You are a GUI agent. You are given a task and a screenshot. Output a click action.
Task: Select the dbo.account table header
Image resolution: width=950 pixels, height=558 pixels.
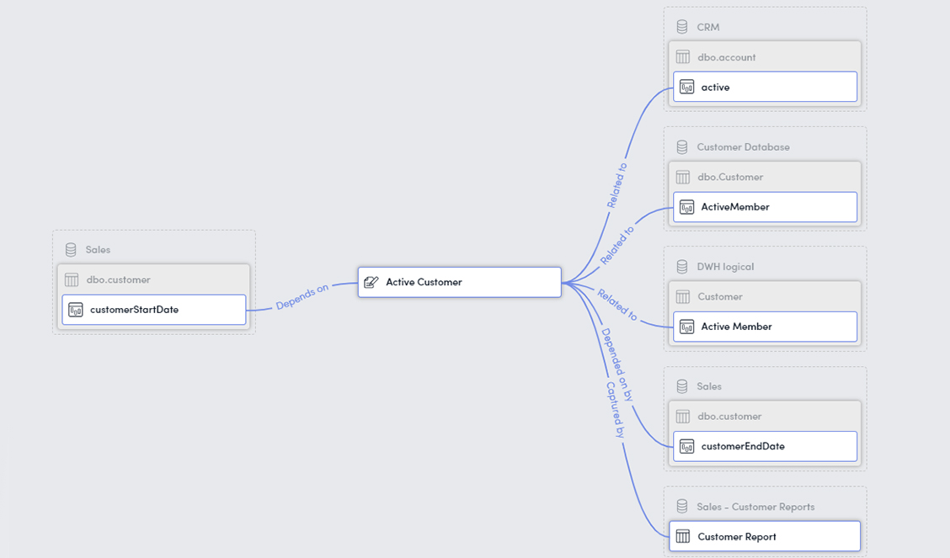(765, 57)
